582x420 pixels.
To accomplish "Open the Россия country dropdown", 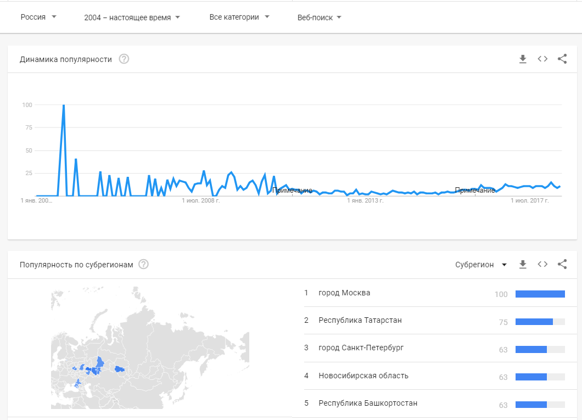I will tap(38, 17).
